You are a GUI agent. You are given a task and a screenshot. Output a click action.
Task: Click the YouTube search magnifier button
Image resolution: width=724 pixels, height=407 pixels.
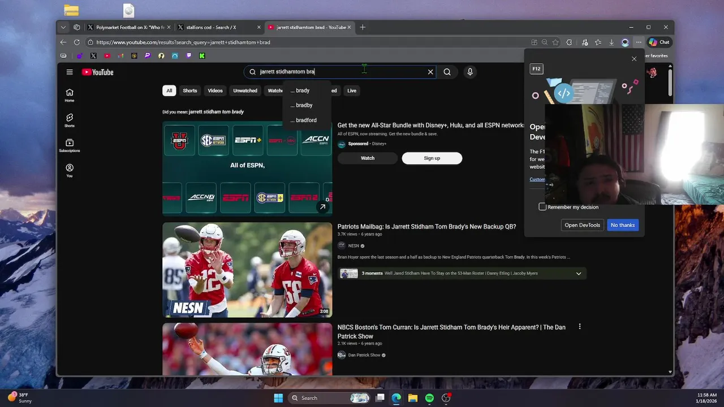point(447,72)
